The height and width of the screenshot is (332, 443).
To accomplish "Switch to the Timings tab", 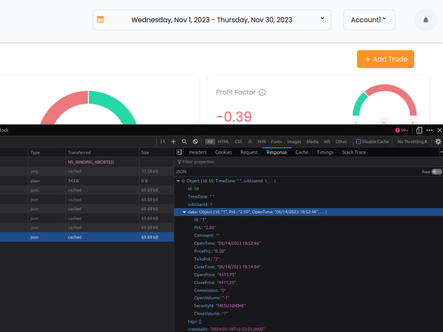I will pos(325,152).
